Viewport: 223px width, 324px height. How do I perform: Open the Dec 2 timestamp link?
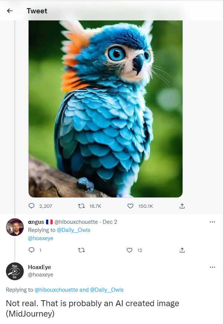coord(110,222)
